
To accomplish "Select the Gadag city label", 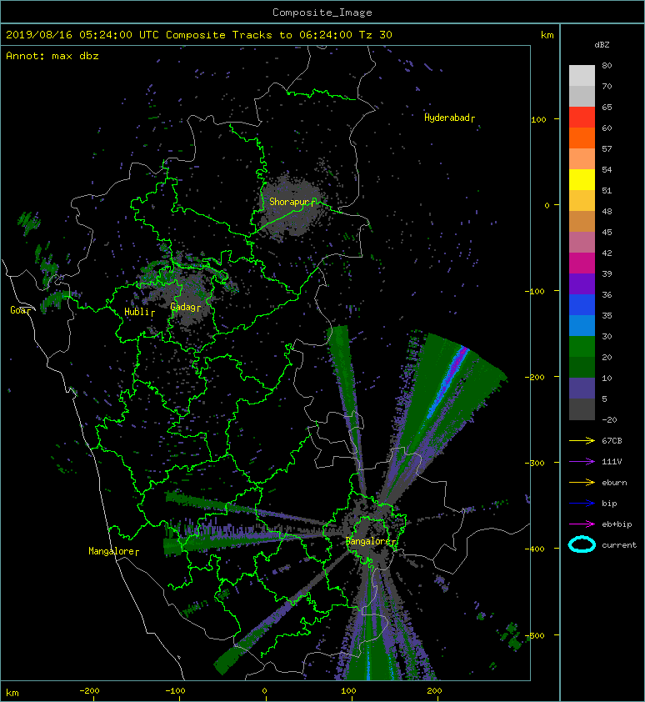I will (185, 307).
